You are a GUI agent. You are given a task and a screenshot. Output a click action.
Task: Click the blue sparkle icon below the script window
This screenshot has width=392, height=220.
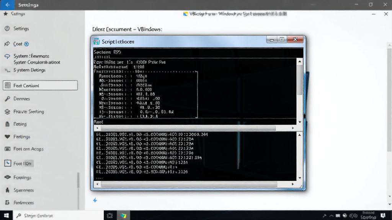[95, 200]
